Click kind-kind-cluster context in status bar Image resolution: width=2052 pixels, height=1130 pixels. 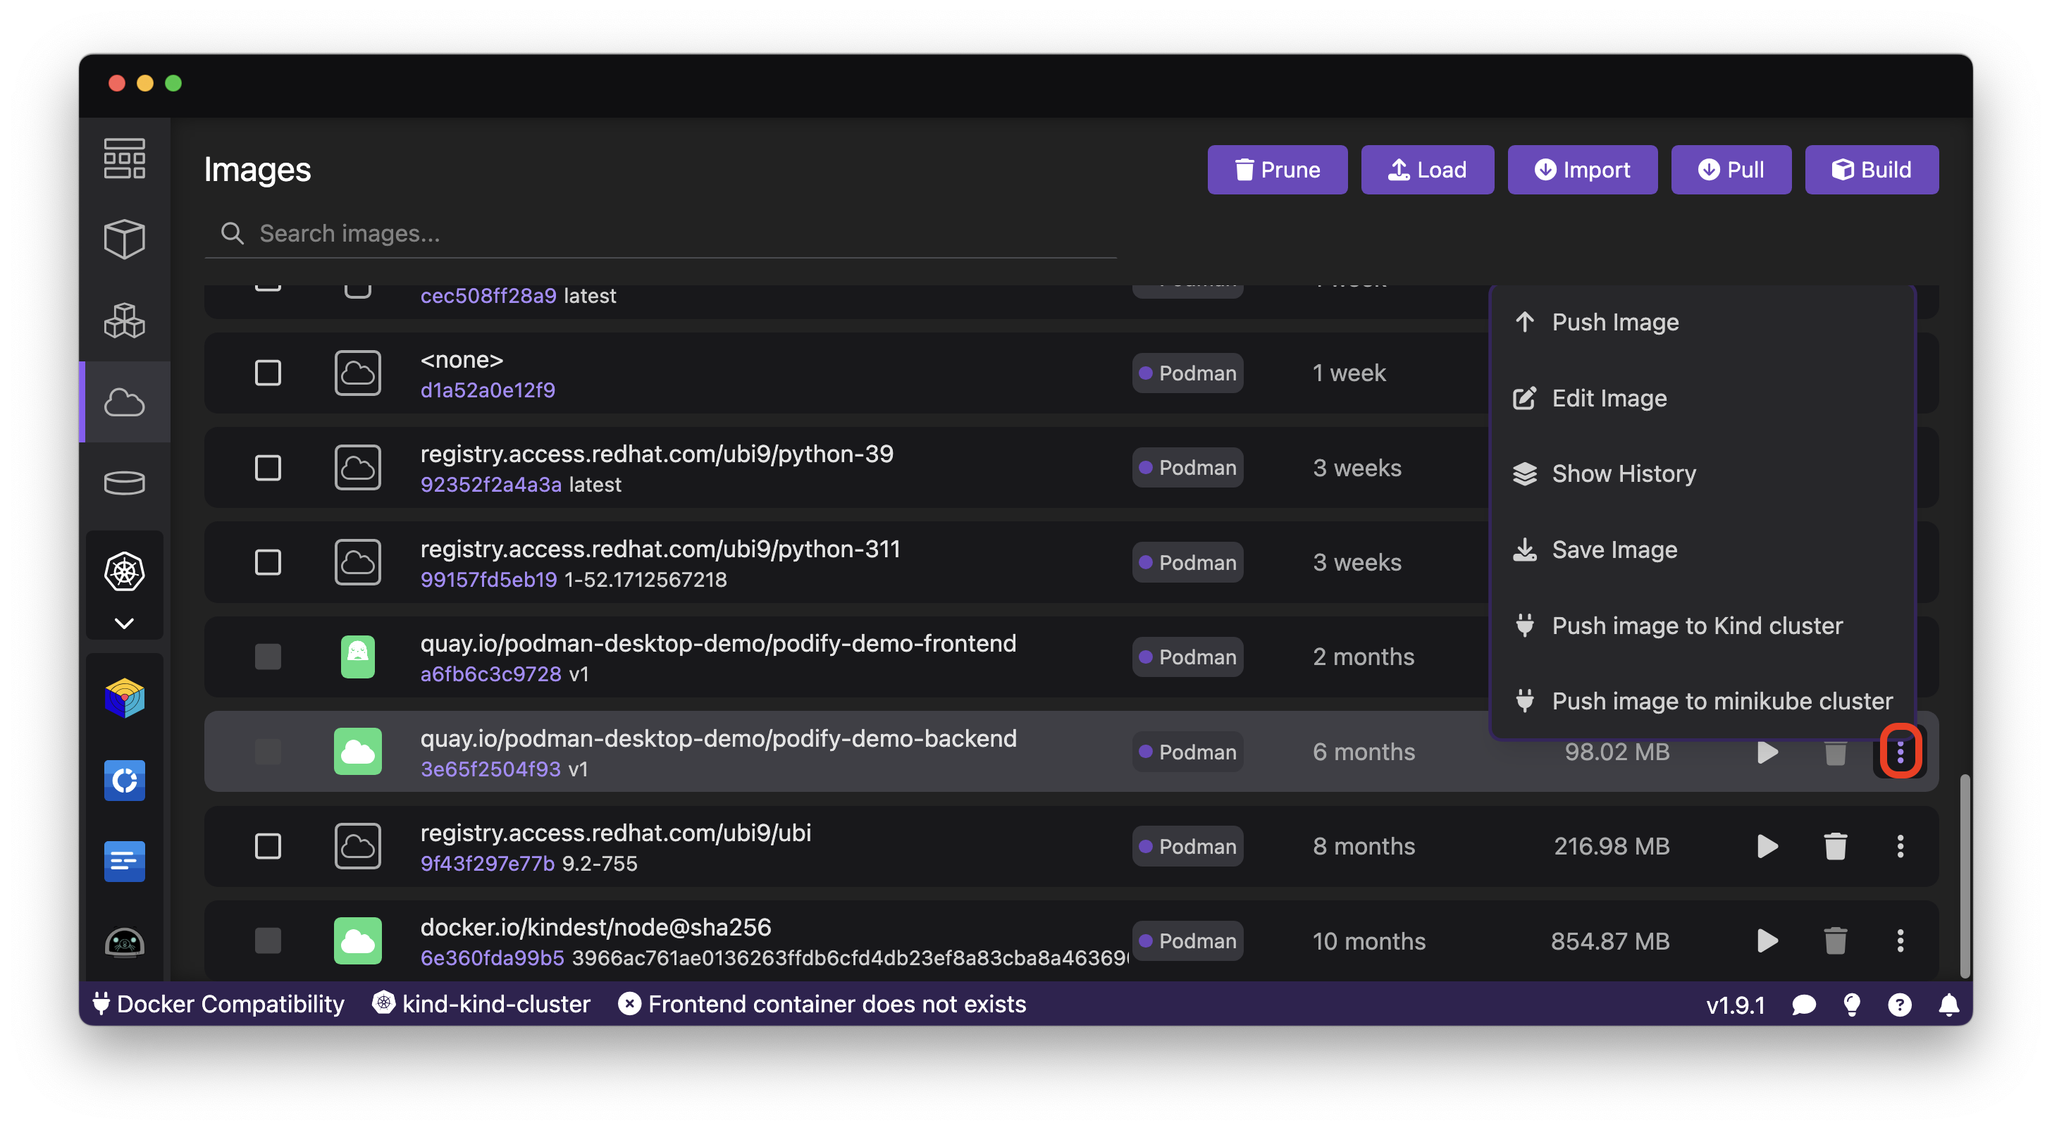(481, 1003)
